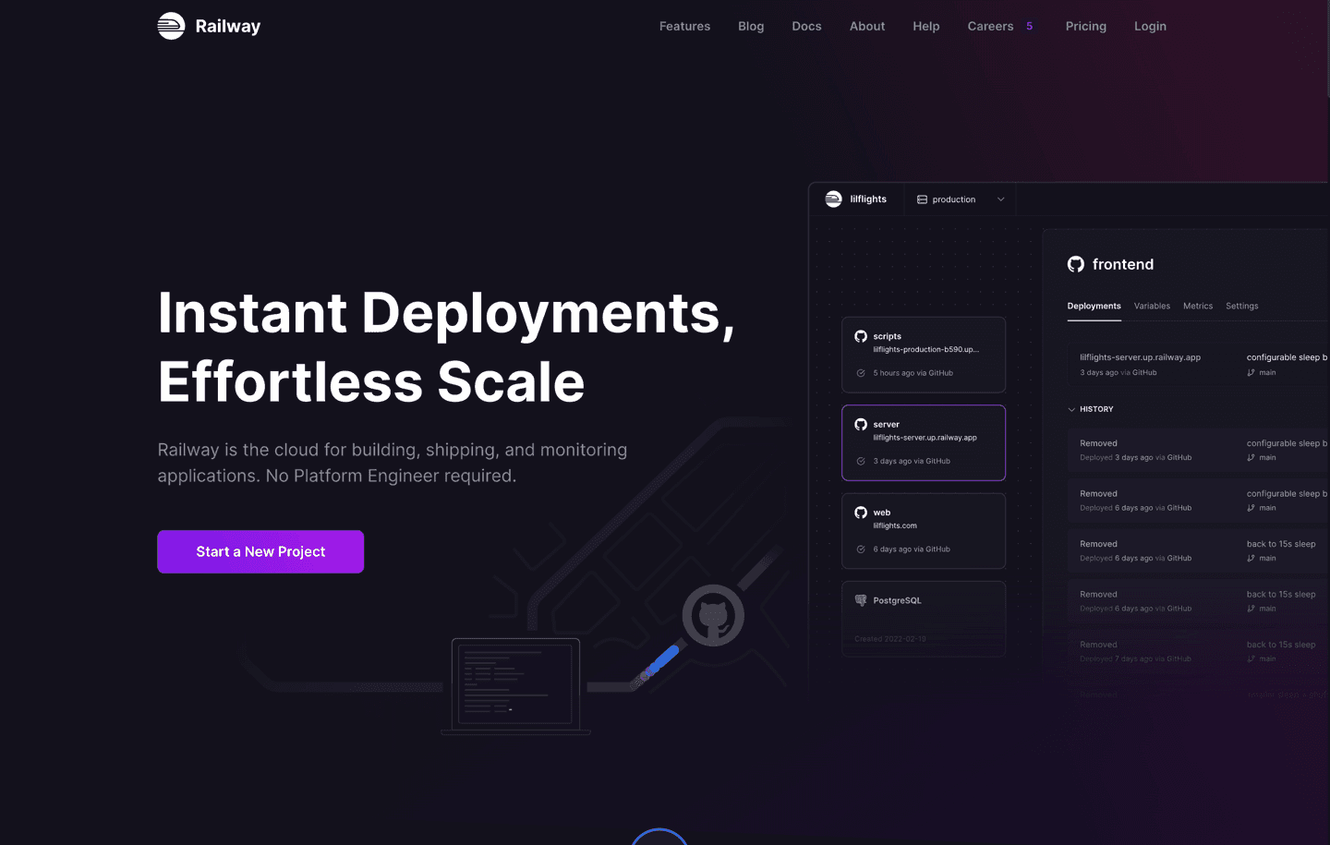Open the Pricing page link
This screenshot has width=1330, height=845.
tap(1085, 26)
